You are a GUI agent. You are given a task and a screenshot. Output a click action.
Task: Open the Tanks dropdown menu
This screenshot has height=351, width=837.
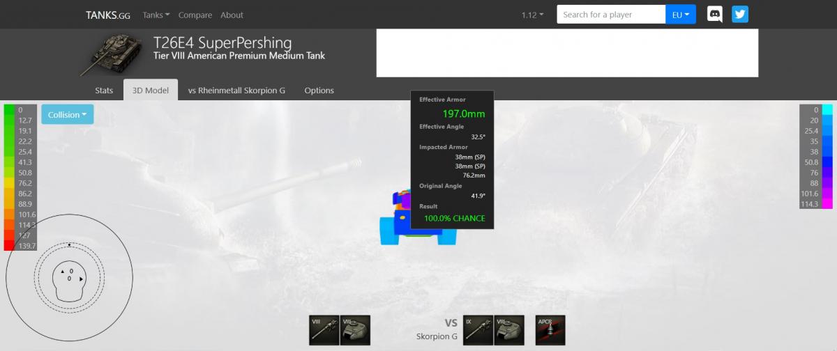[x=156, y=15]
